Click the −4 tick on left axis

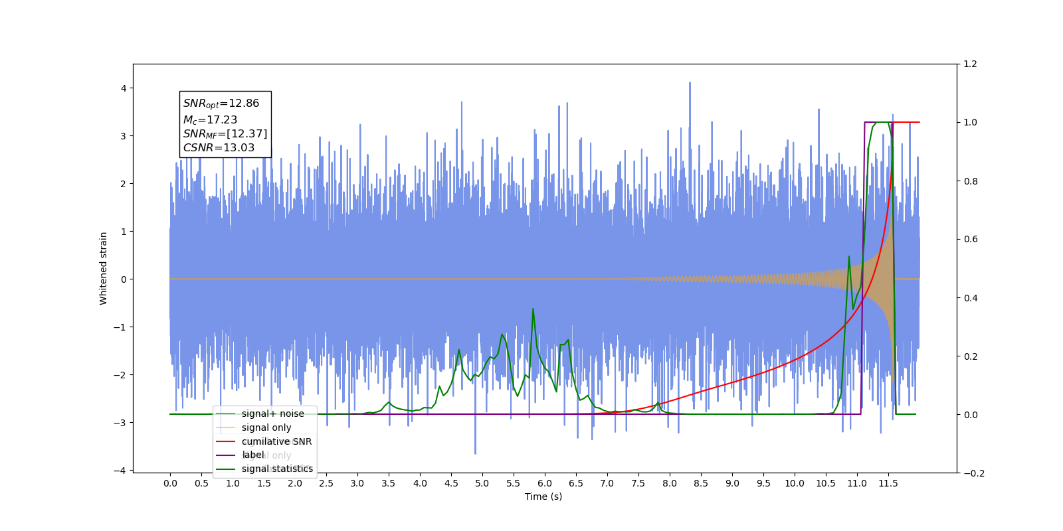point(120,471)
